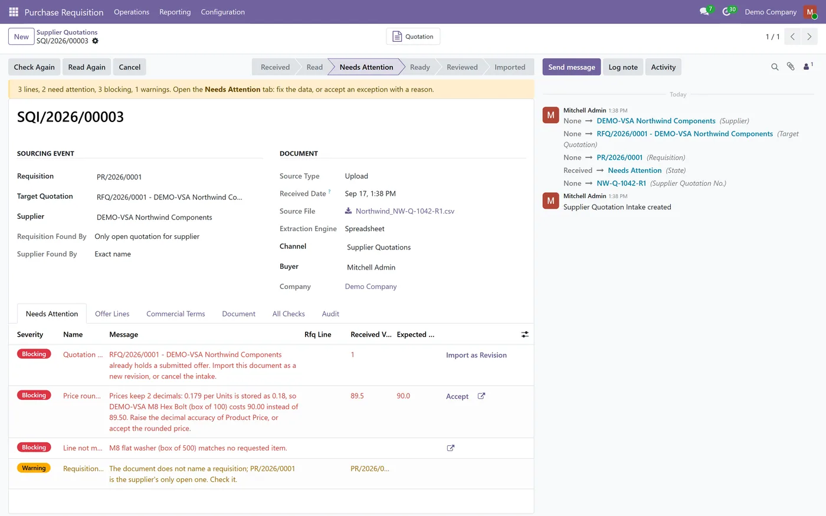826x516 pixels.
Task: Click the Check Again button
Action: tap(34, 67)
